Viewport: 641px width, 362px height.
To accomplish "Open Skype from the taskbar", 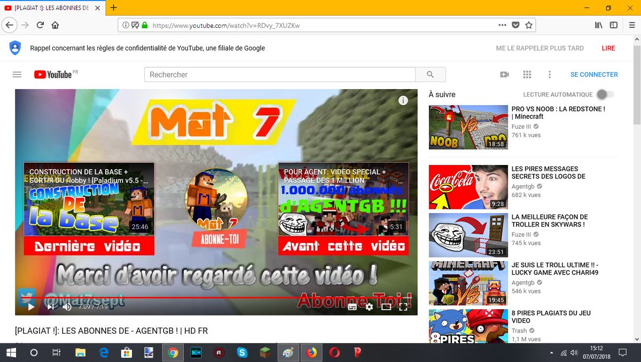I will (x=242, y=353).
